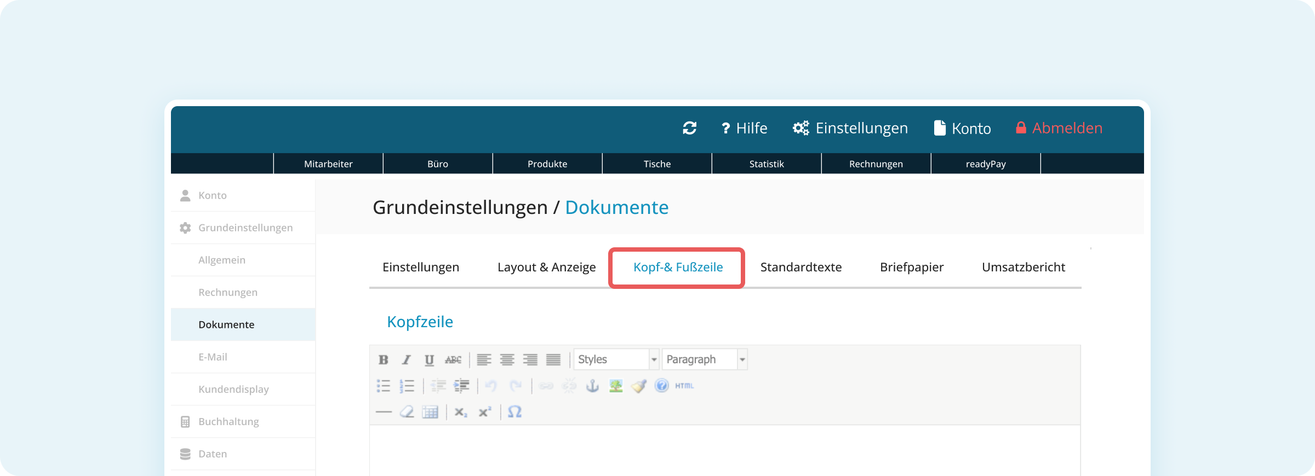Insert a special character with Omega icon
Viewport: 1315px width, 476px height.
click(x=514, y=411)
